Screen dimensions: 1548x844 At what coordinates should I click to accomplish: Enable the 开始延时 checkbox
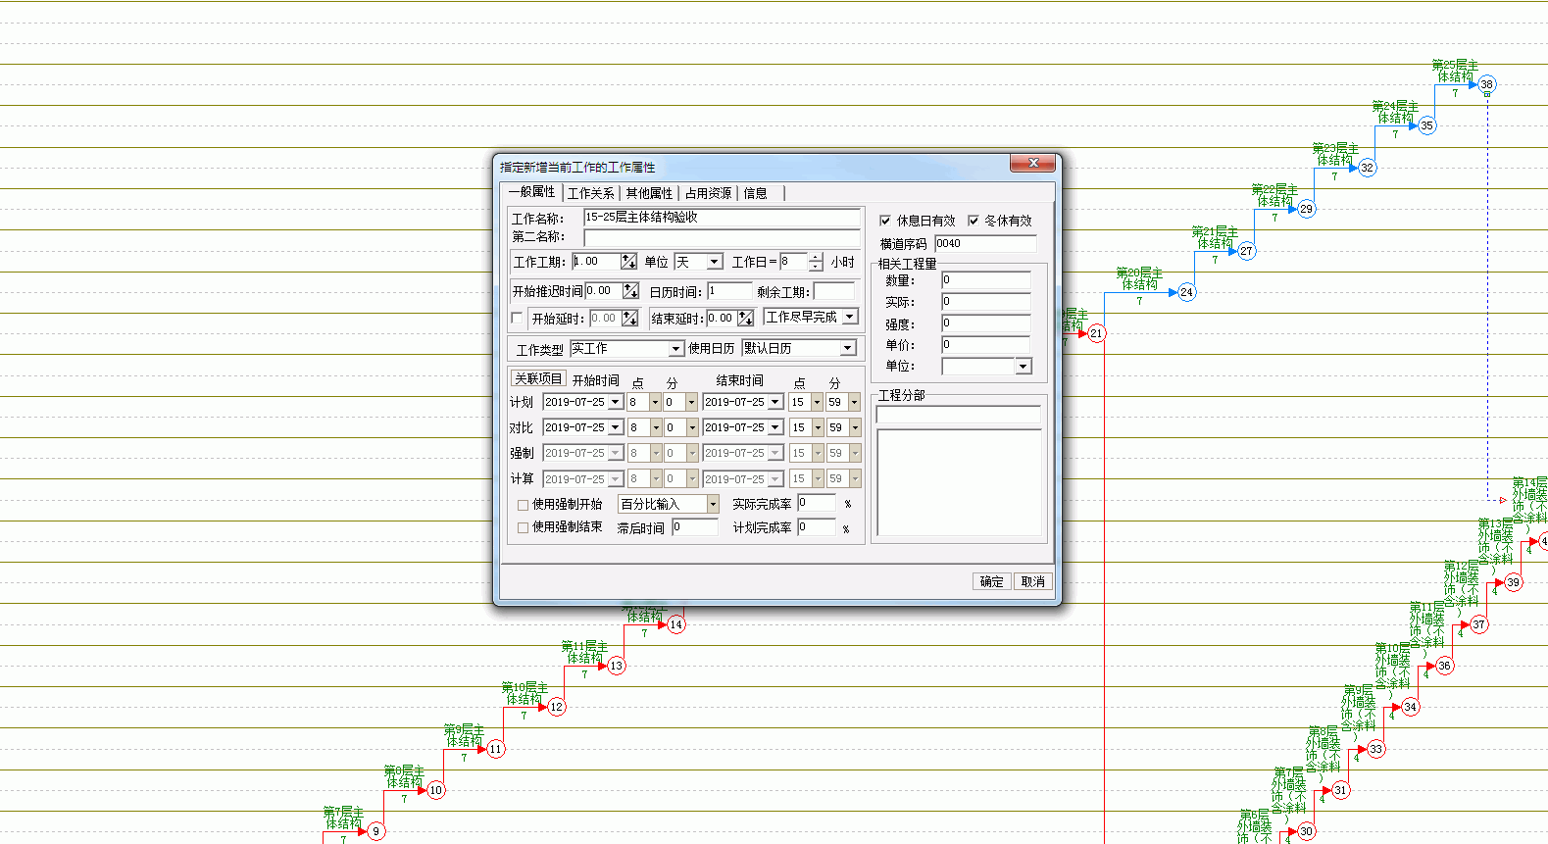click(517, 318)
